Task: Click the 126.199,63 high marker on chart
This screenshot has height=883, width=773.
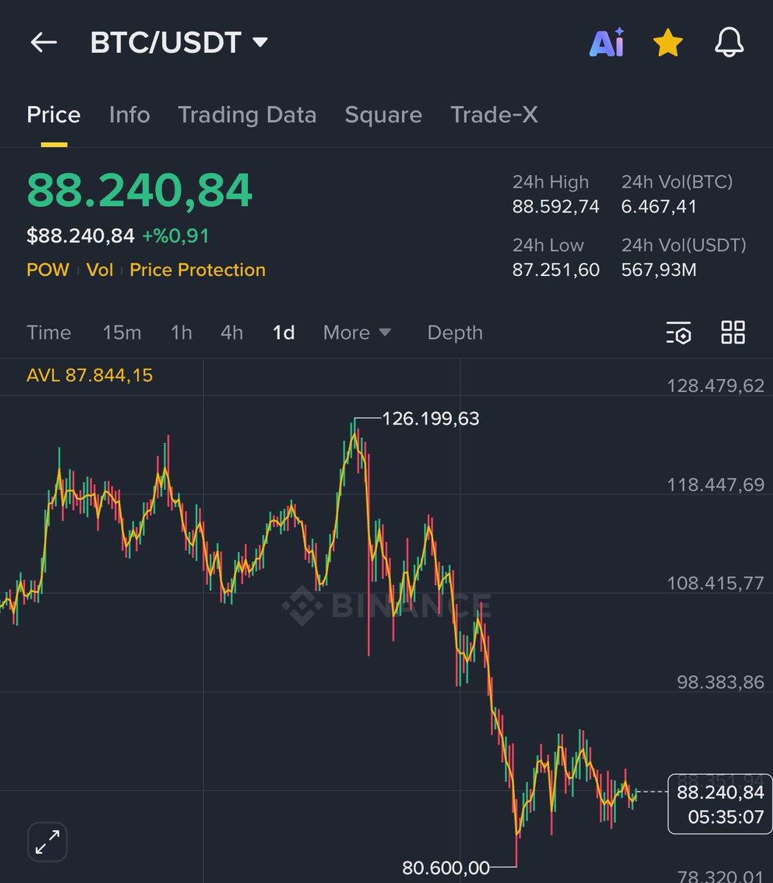Action: 430,419
